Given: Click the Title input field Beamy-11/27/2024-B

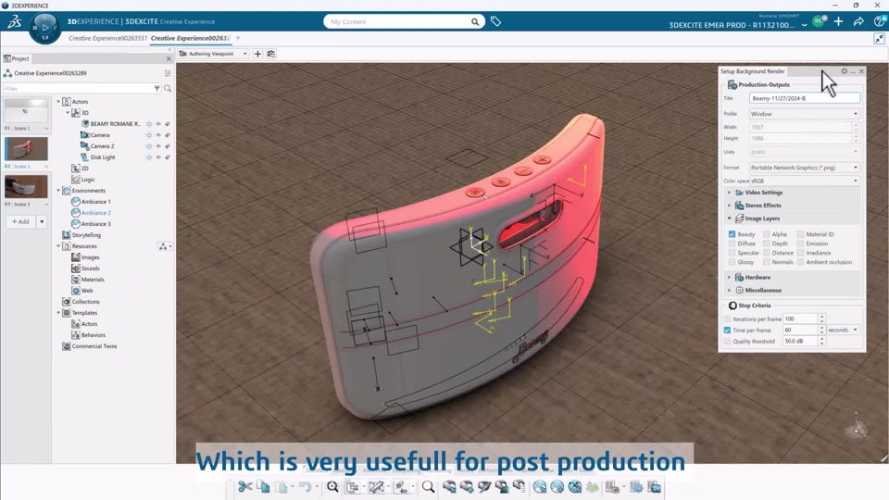Looking at the screenshot, I should click(x=804, y=98).
